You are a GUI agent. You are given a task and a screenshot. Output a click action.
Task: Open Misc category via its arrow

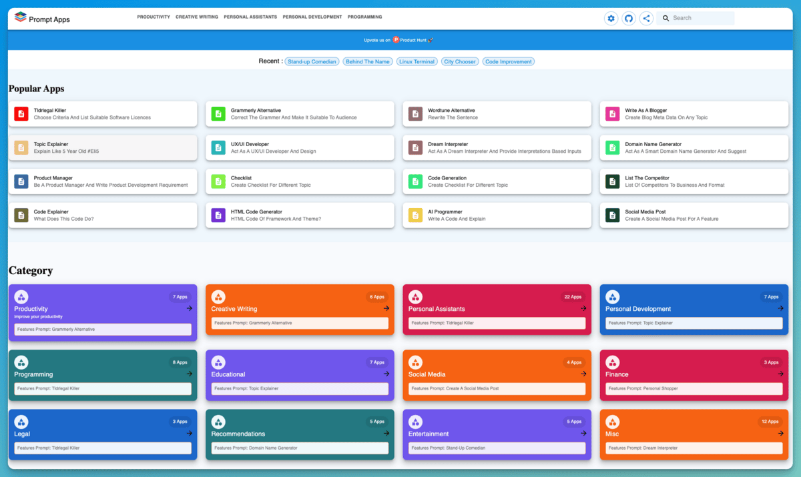point(781,433)
